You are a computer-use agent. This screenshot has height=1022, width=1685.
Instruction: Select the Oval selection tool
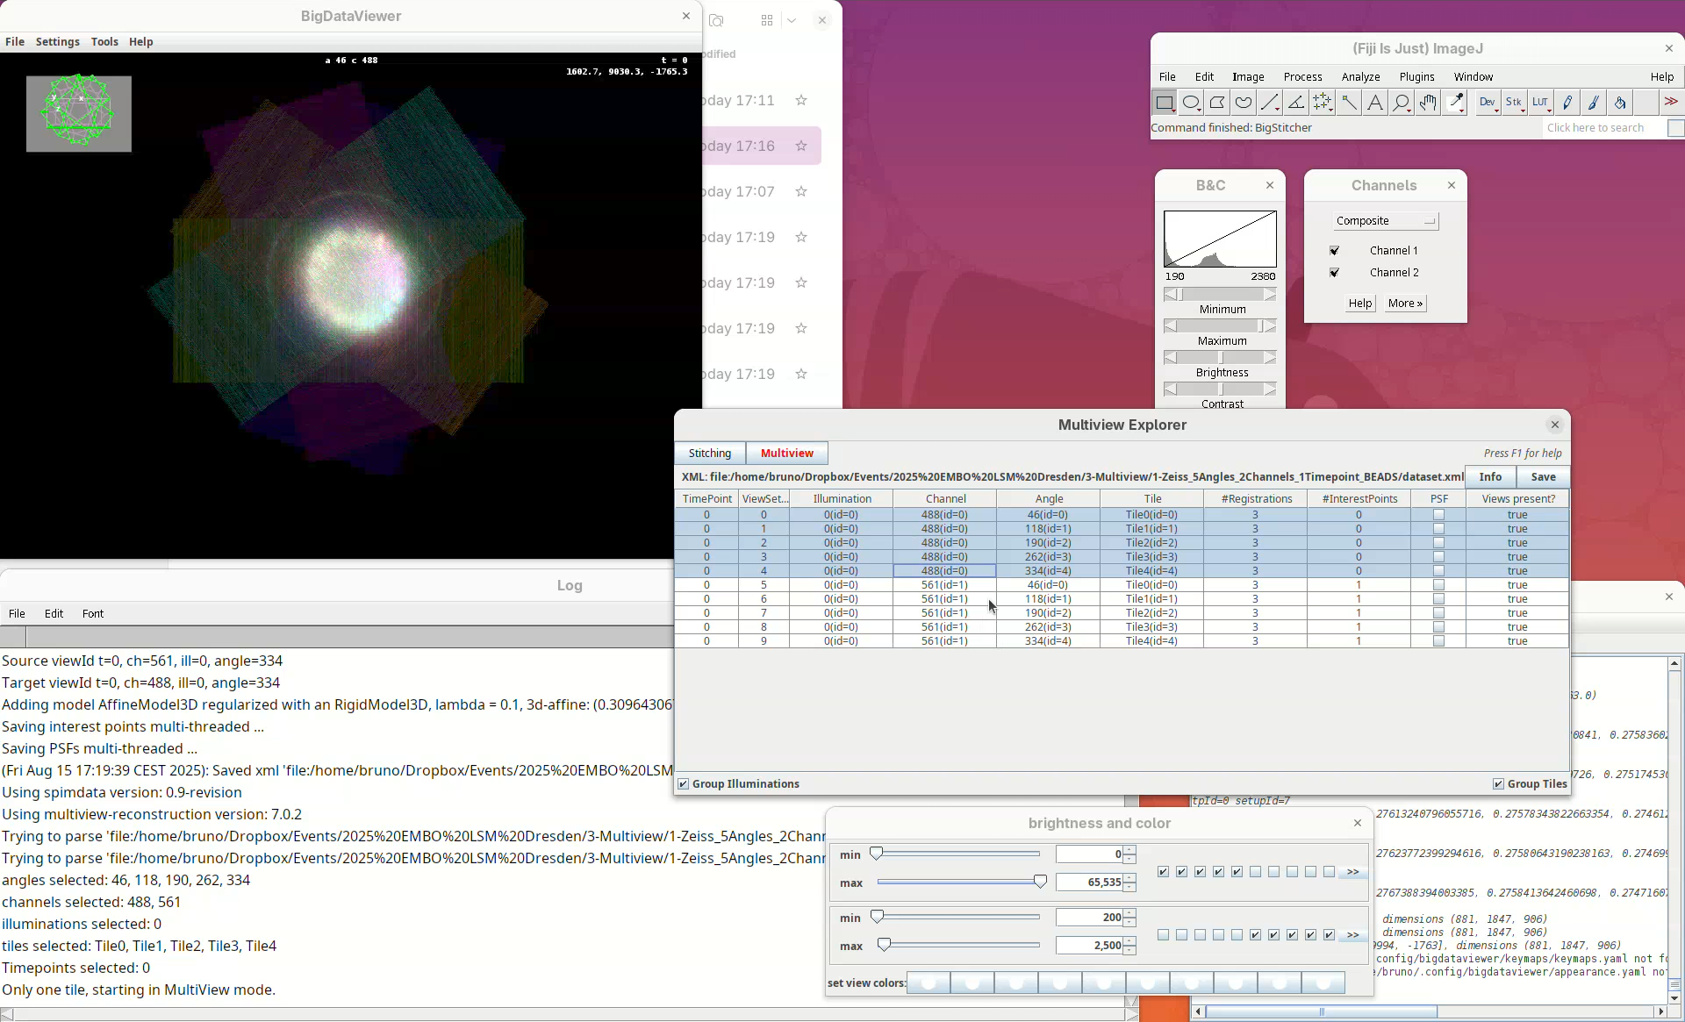point(1191,103)
